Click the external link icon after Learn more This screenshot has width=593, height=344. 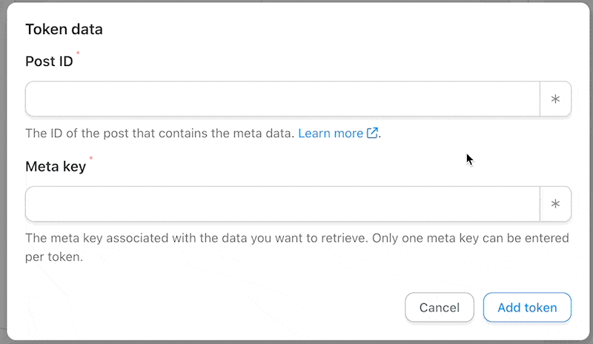click(373, 133)
